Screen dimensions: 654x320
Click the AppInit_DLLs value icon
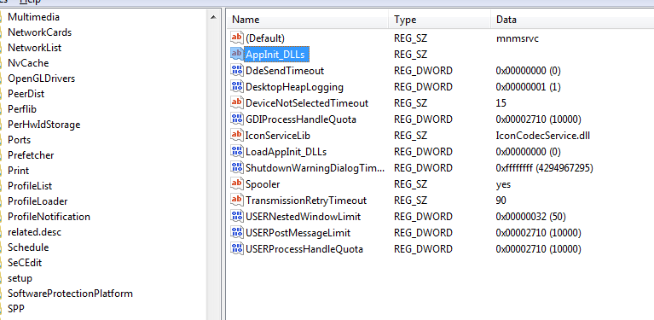pos(236,54)
